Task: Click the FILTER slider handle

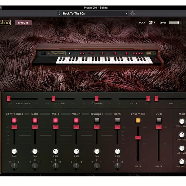Action: (x=148, y=99)
